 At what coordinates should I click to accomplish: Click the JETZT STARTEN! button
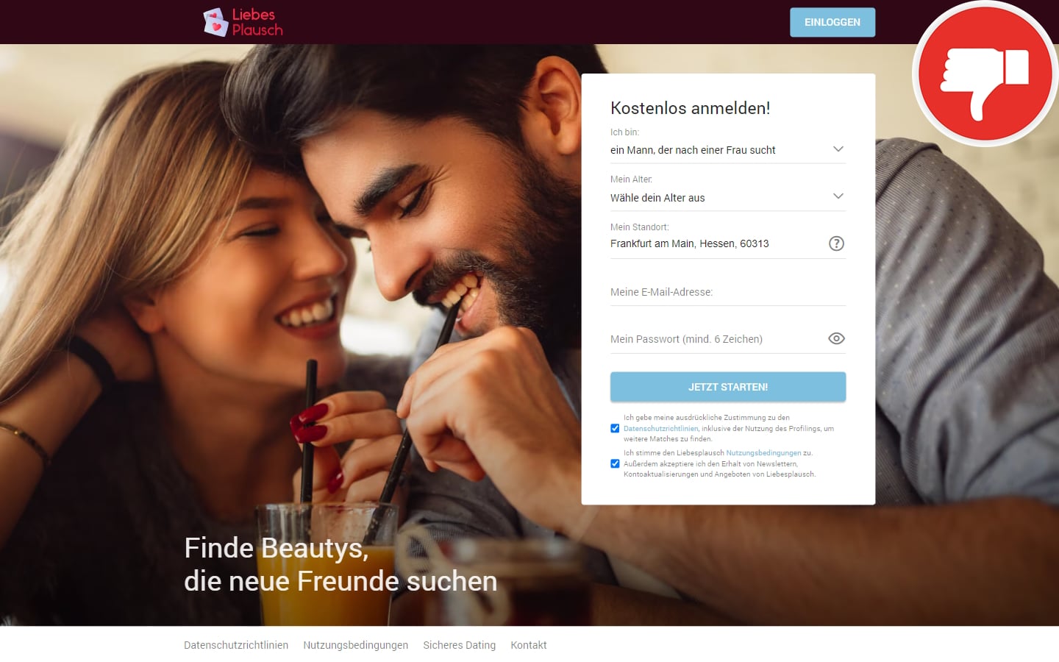coord(728,387)
